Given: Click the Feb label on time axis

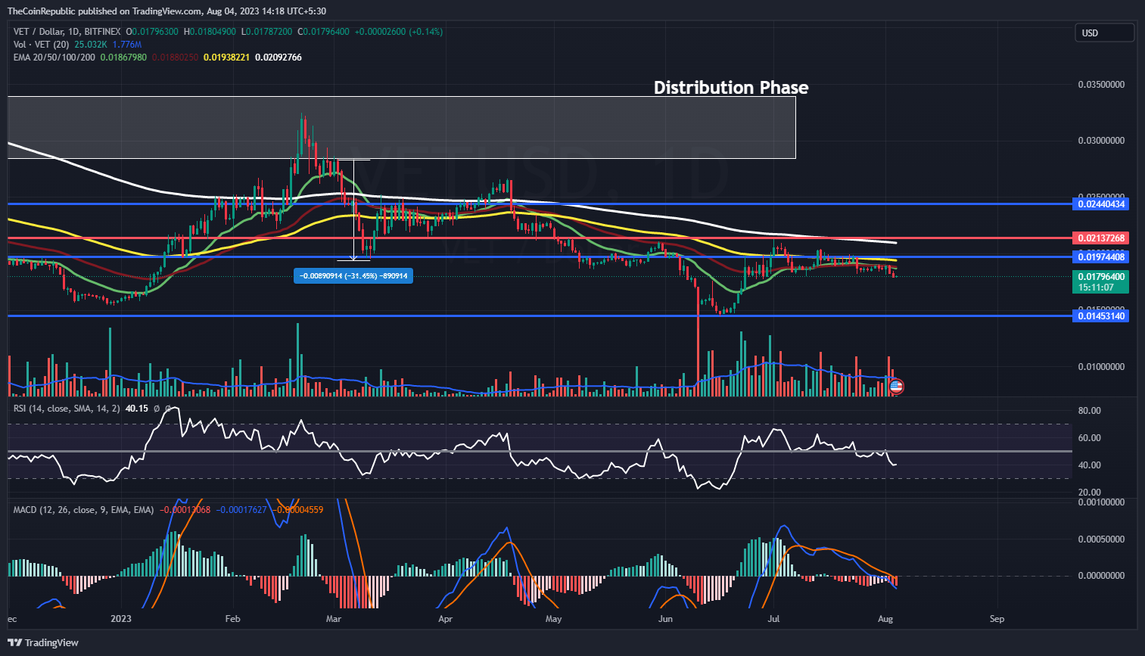Looking at the screenshot, I should (233, 619).
